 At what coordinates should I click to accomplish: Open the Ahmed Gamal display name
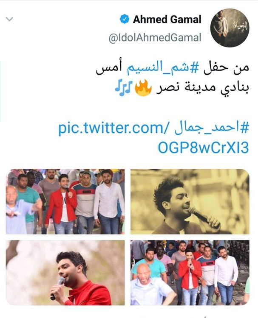pos(167,20)
